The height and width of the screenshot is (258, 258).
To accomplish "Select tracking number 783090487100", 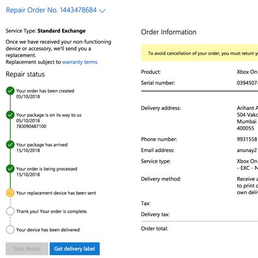I will 31,126.
